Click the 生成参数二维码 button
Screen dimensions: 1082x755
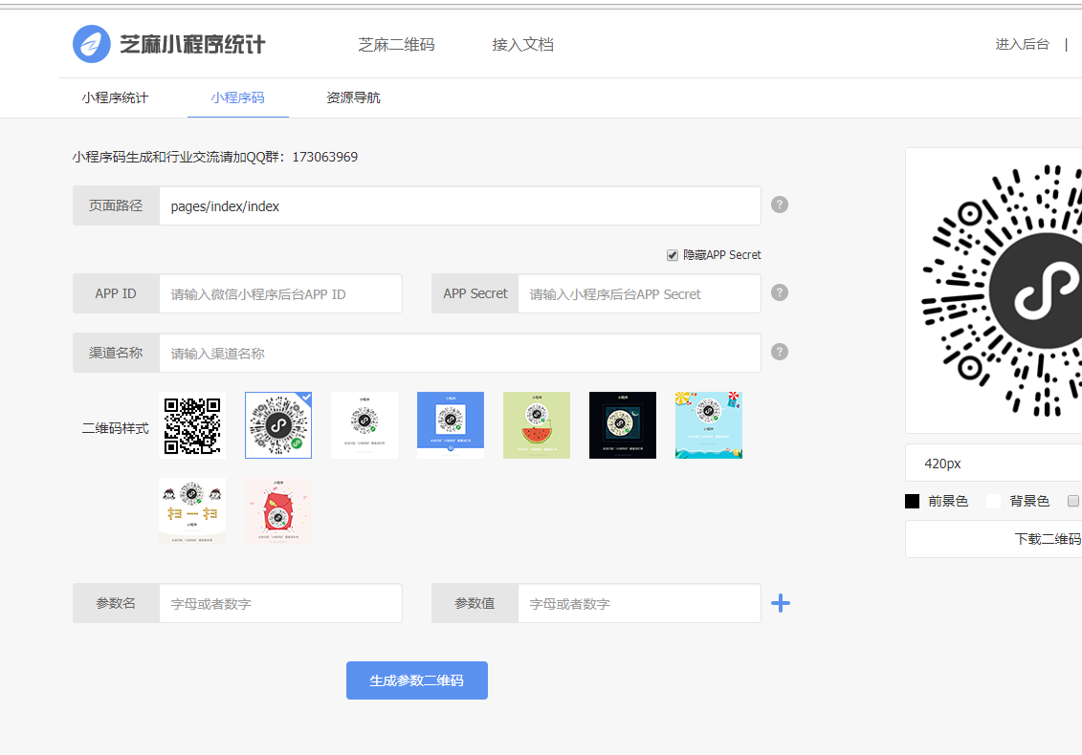(x=417, y=679)
